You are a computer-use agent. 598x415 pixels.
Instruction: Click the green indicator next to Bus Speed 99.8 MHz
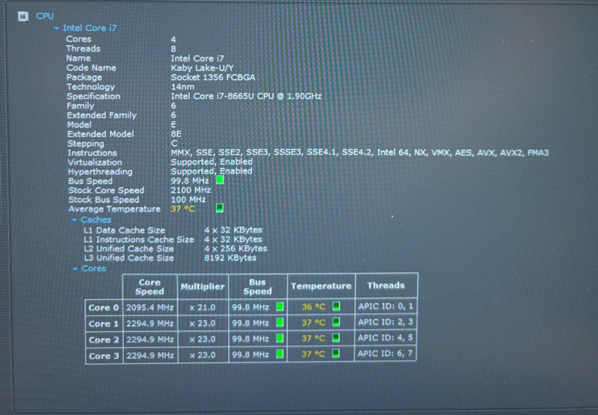pyautogui.click(x=220, y=179)
